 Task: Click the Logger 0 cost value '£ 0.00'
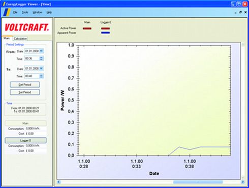coord(29,150)
